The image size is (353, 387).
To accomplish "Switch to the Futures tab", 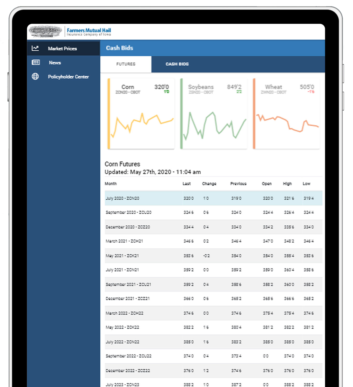I will pos(126,64).
